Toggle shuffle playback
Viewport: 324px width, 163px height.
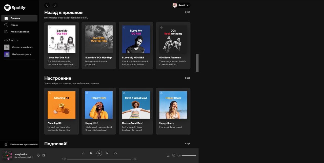(x=83, y=153)
